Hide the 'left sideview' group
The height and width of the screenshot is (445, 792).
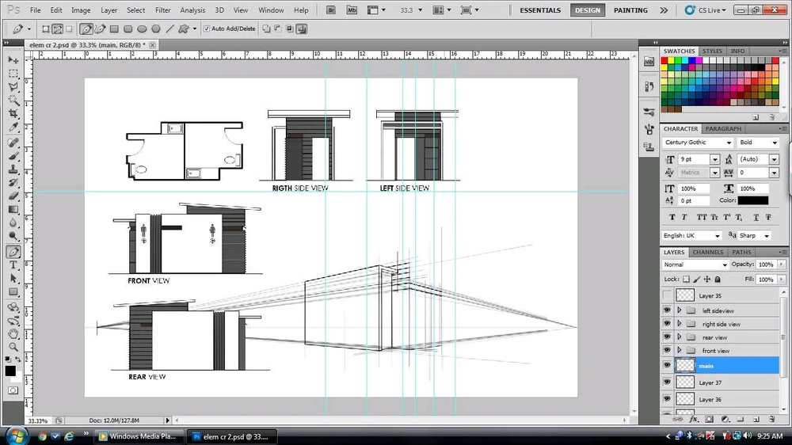pos(667,310)
